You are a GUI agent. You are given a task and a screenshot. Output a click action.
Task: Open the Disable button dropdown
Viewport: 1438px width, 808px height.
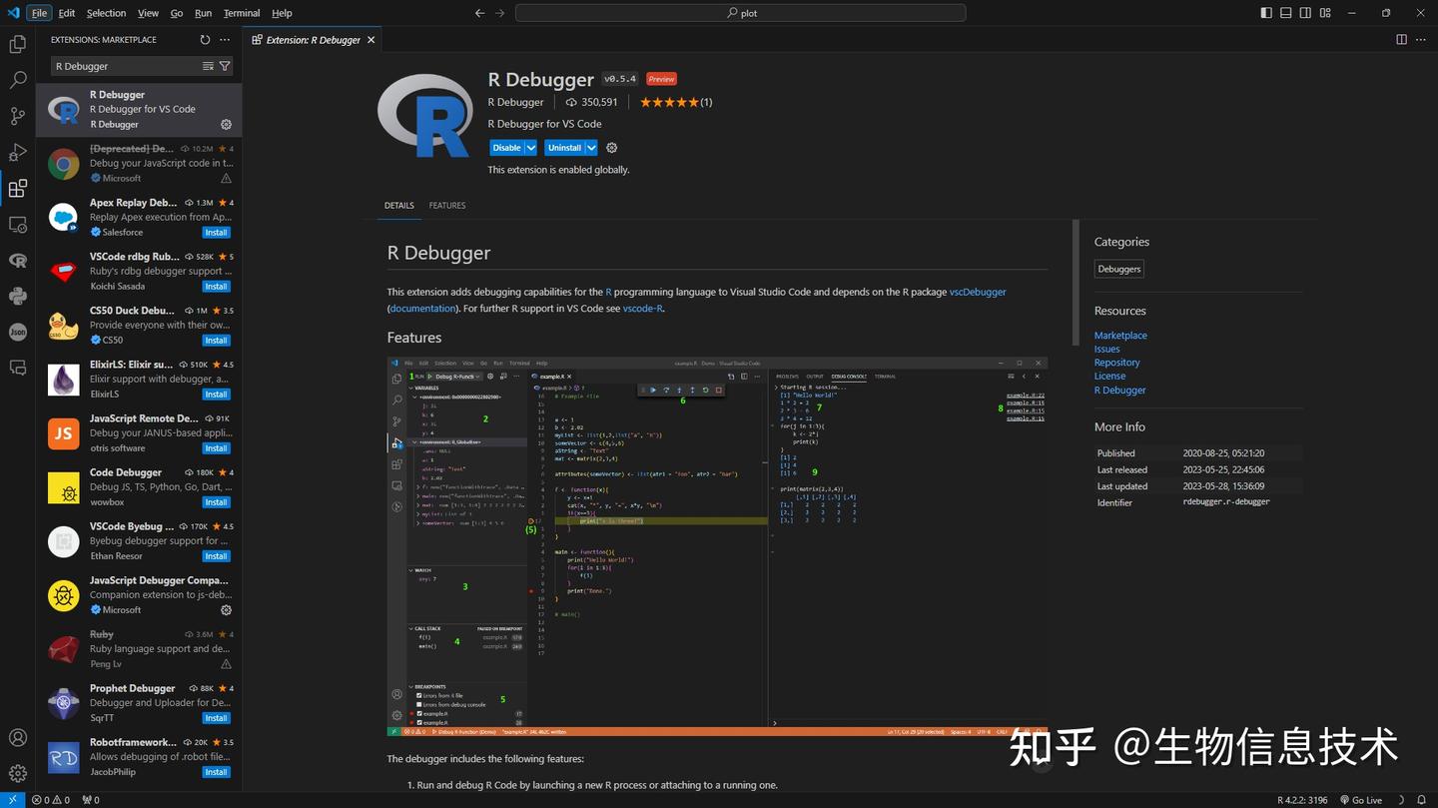pos(530,147)
